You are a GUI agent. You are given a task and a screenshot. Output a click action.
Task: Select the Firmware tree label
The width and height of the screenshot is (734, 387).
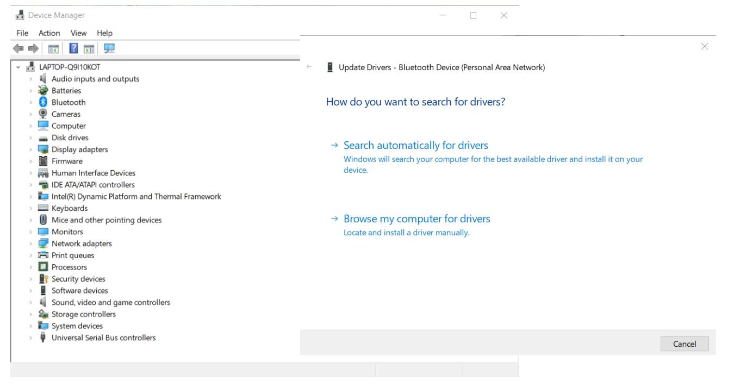pyautogui.click(x=67, y=161)
